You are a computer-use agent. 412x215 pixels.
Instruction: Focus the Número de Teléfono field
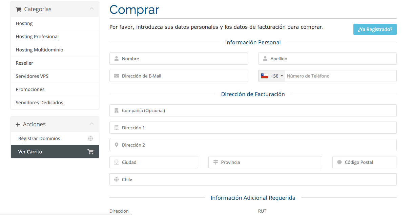point(341,76)
